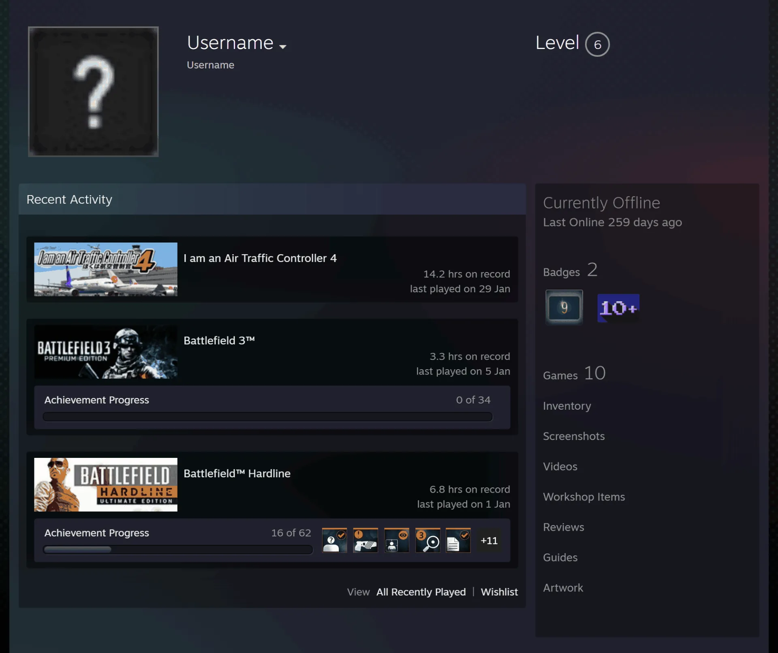
Task: Open the Hardline ID card eye achievement icon
Action: (x=396, y=540)
